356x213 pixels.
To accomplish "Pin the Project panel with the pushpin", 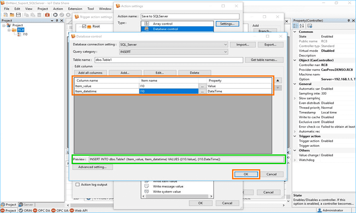I will [57, 20].
